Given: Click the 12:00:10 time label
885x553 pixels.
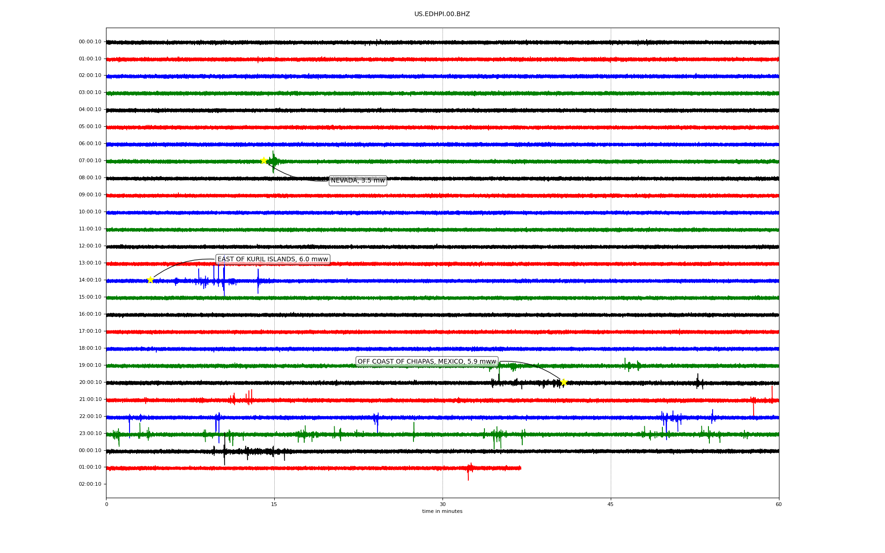Looking at the screenshot, I should pos(90,246).
